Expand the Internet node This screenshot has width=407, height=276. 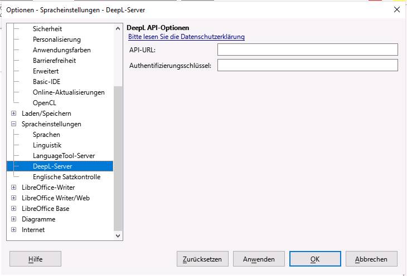(14, 230)
